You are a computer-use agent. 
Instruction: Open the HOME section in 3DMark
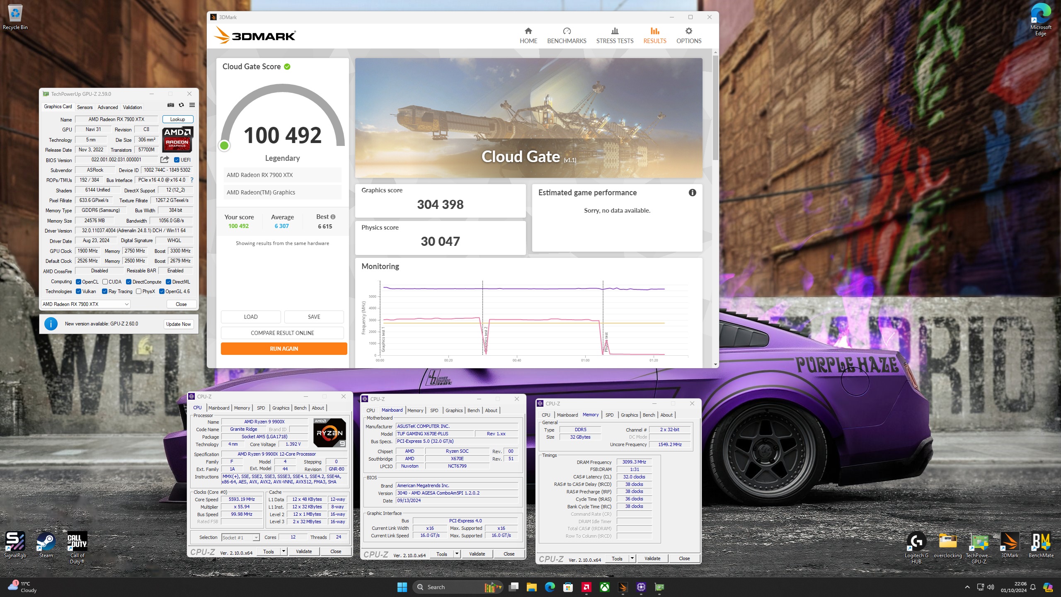[x=528, y=36]
